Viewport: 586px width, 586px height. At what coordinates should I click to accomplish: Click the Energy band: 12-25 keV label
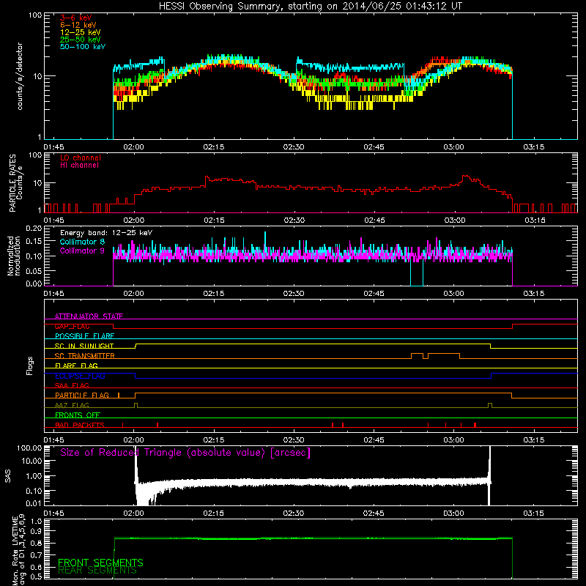tap(106, 233)
